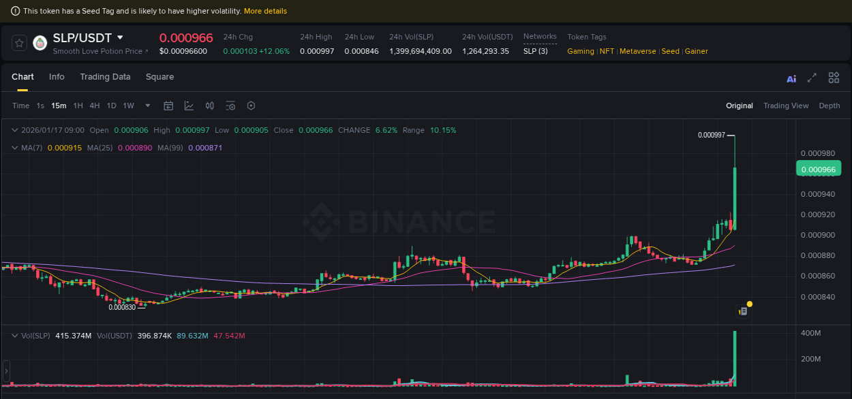Expand the chart to fullscreen
852x399 pixels.
click(812, 78)
